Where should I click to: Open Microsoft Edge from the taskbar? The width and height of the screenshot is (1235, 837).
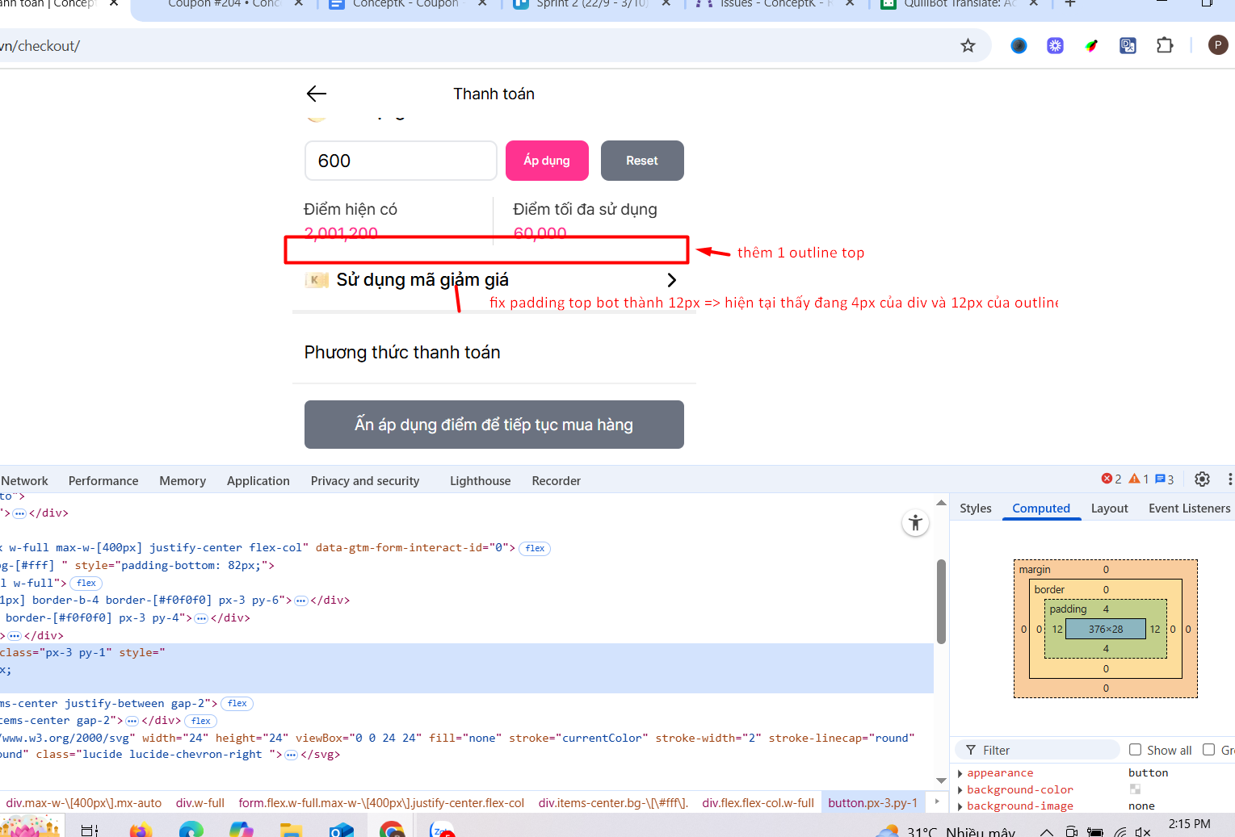pyautogui.click(x=191, y=830)
